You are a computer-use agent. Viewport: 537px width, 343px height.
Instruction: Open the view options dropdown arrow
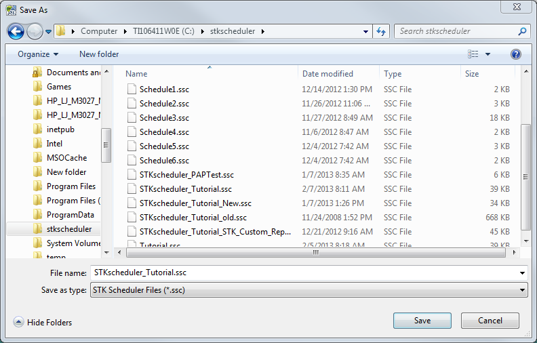pyautogui.click(x=488, y=54)
